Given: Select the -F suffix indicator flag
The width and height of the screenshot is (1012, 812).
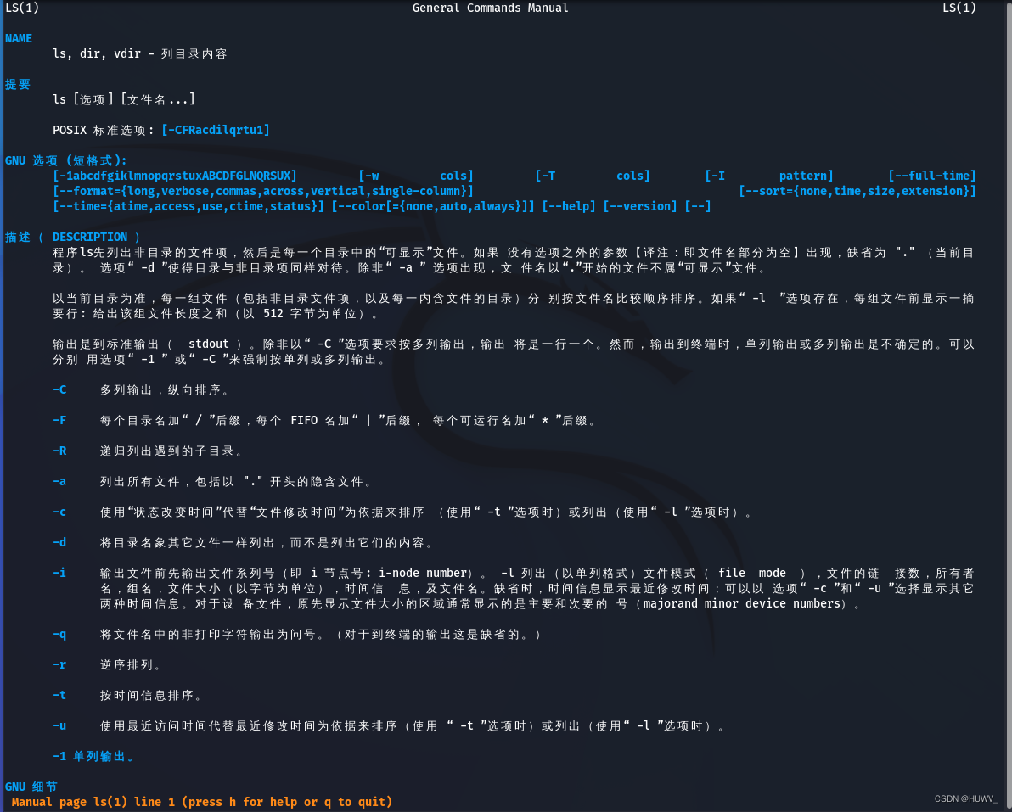Looking at the screenshot, I should [x=59, y=420].
